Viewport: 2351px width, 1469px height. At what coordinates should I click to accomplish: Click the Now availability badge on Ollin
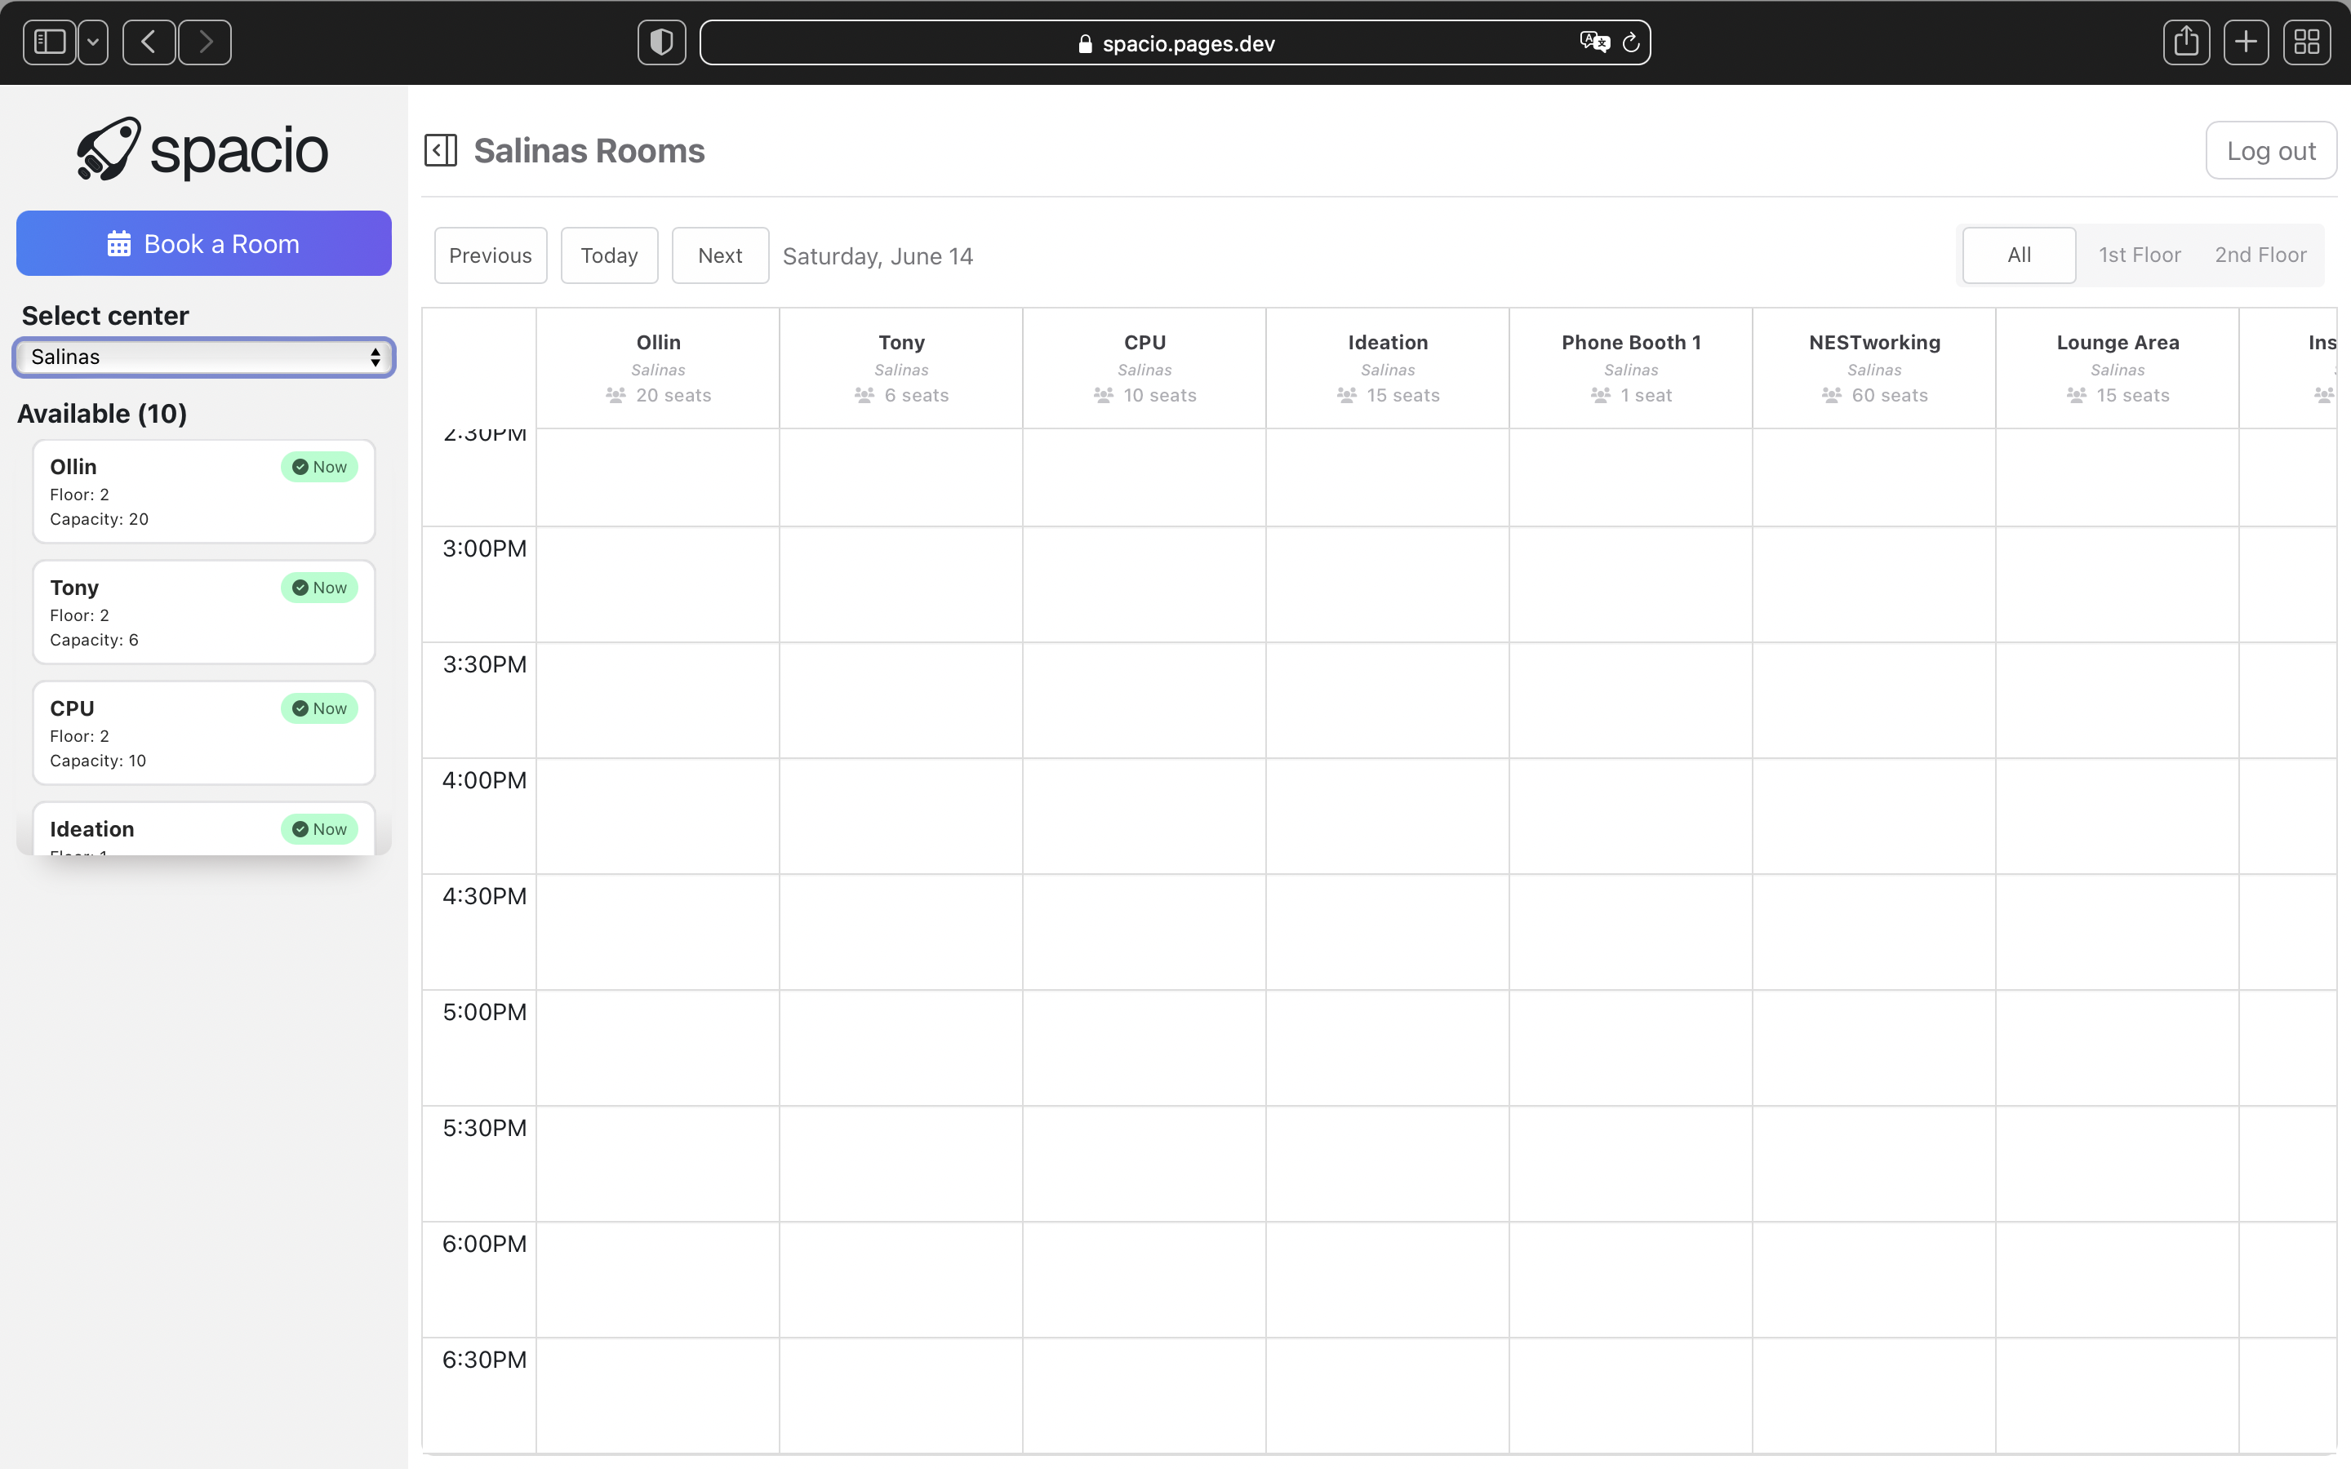pyautogui.click(x=318, y=466)
